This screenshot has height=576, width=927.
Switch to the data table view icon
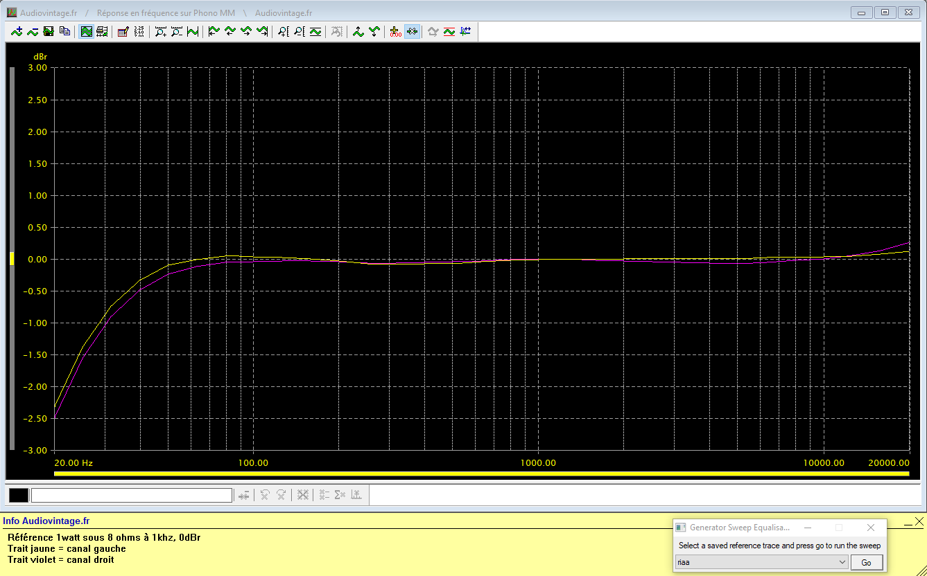pyautogui.click(x=102, y=31)
